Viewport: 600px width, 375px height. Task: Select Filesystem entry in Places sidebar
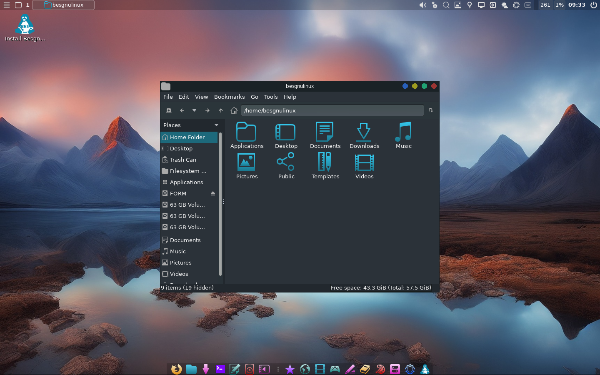pos(189,171)
